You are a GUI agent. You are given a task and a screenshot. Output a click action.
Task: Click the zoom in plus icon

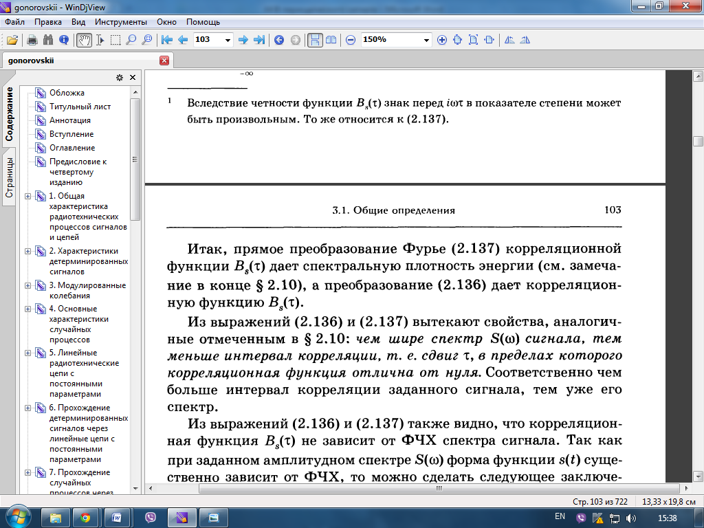pyautogui.click(x=442, y=40)
